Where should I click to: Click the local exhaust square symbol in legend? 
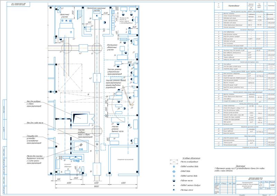(174, 190)
